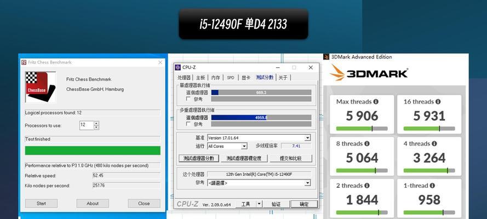Open info icon next to 2 threads
This screenshot has width=487, height=219.
(367, 186)
